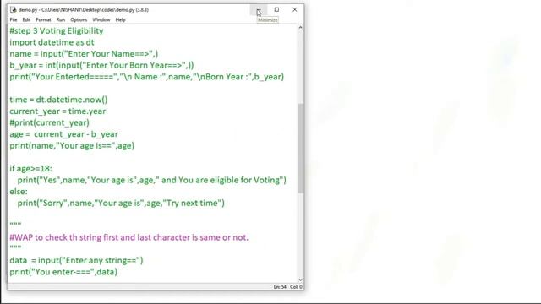Open the Options menu
Image resolution: width=541 pixels, height=304 pixels.
pos(79,19)
